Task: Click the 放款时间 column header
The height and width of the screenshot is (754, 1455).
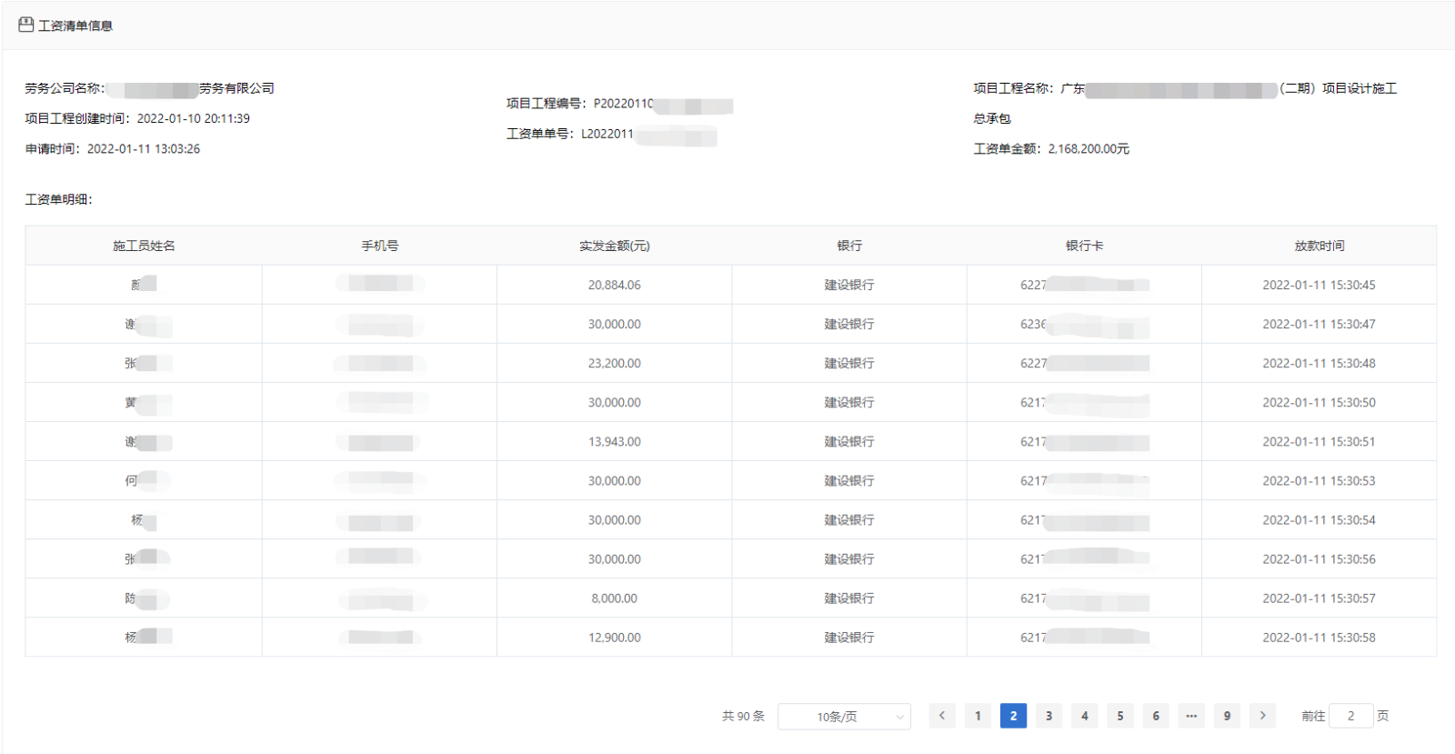Action: coord(1319,246)
